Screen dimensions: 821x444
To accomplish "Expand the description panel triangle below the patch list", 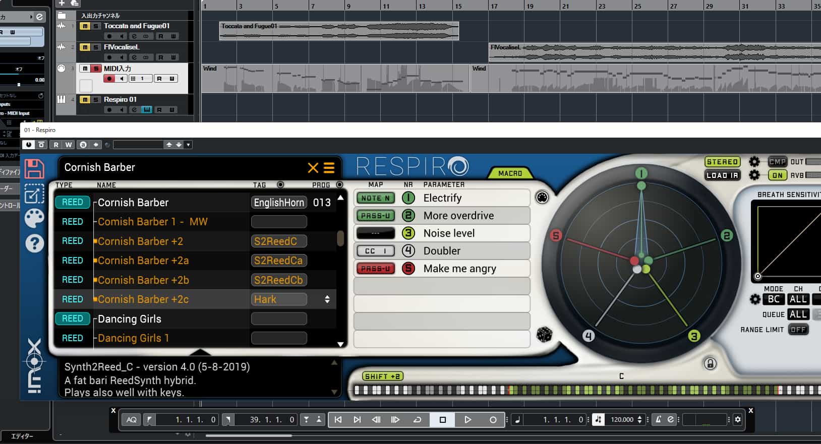I will click(201, 352).
